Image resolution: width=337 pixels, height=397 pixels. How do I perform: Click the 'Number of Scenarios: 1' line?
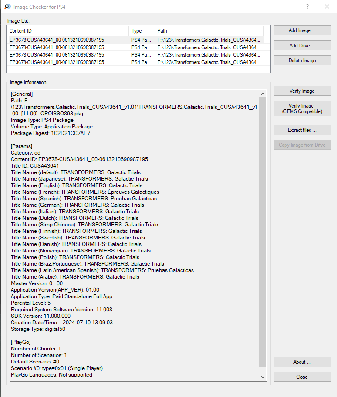coord(39,355)
